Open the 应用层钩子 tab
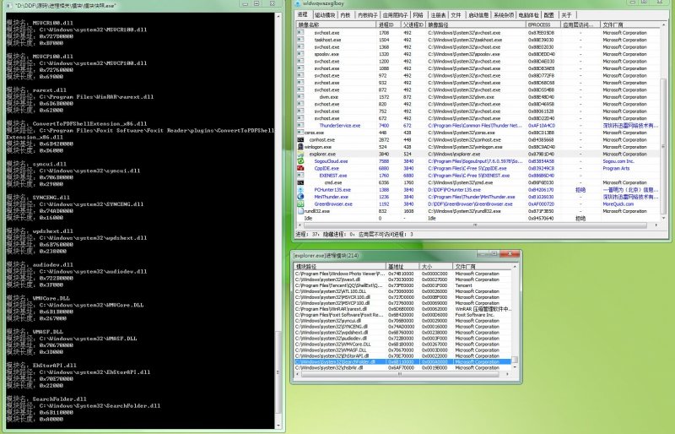675x434 pixels. [395, 15]
